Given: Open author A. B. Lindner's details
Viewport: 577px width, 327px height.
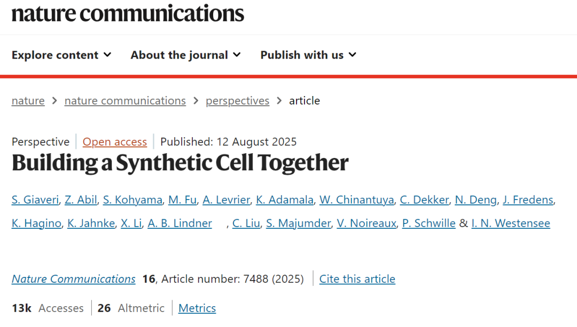Looking at the screenshot, I should 180,224.
